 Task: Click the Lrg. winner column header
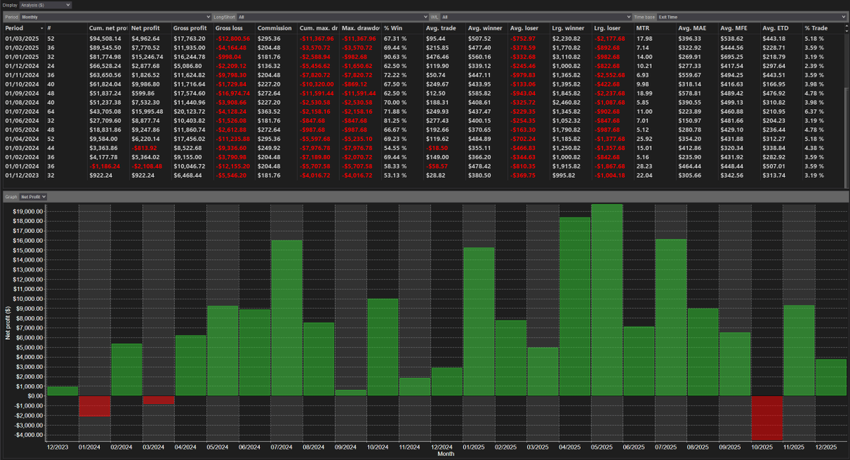coord(571,28)
